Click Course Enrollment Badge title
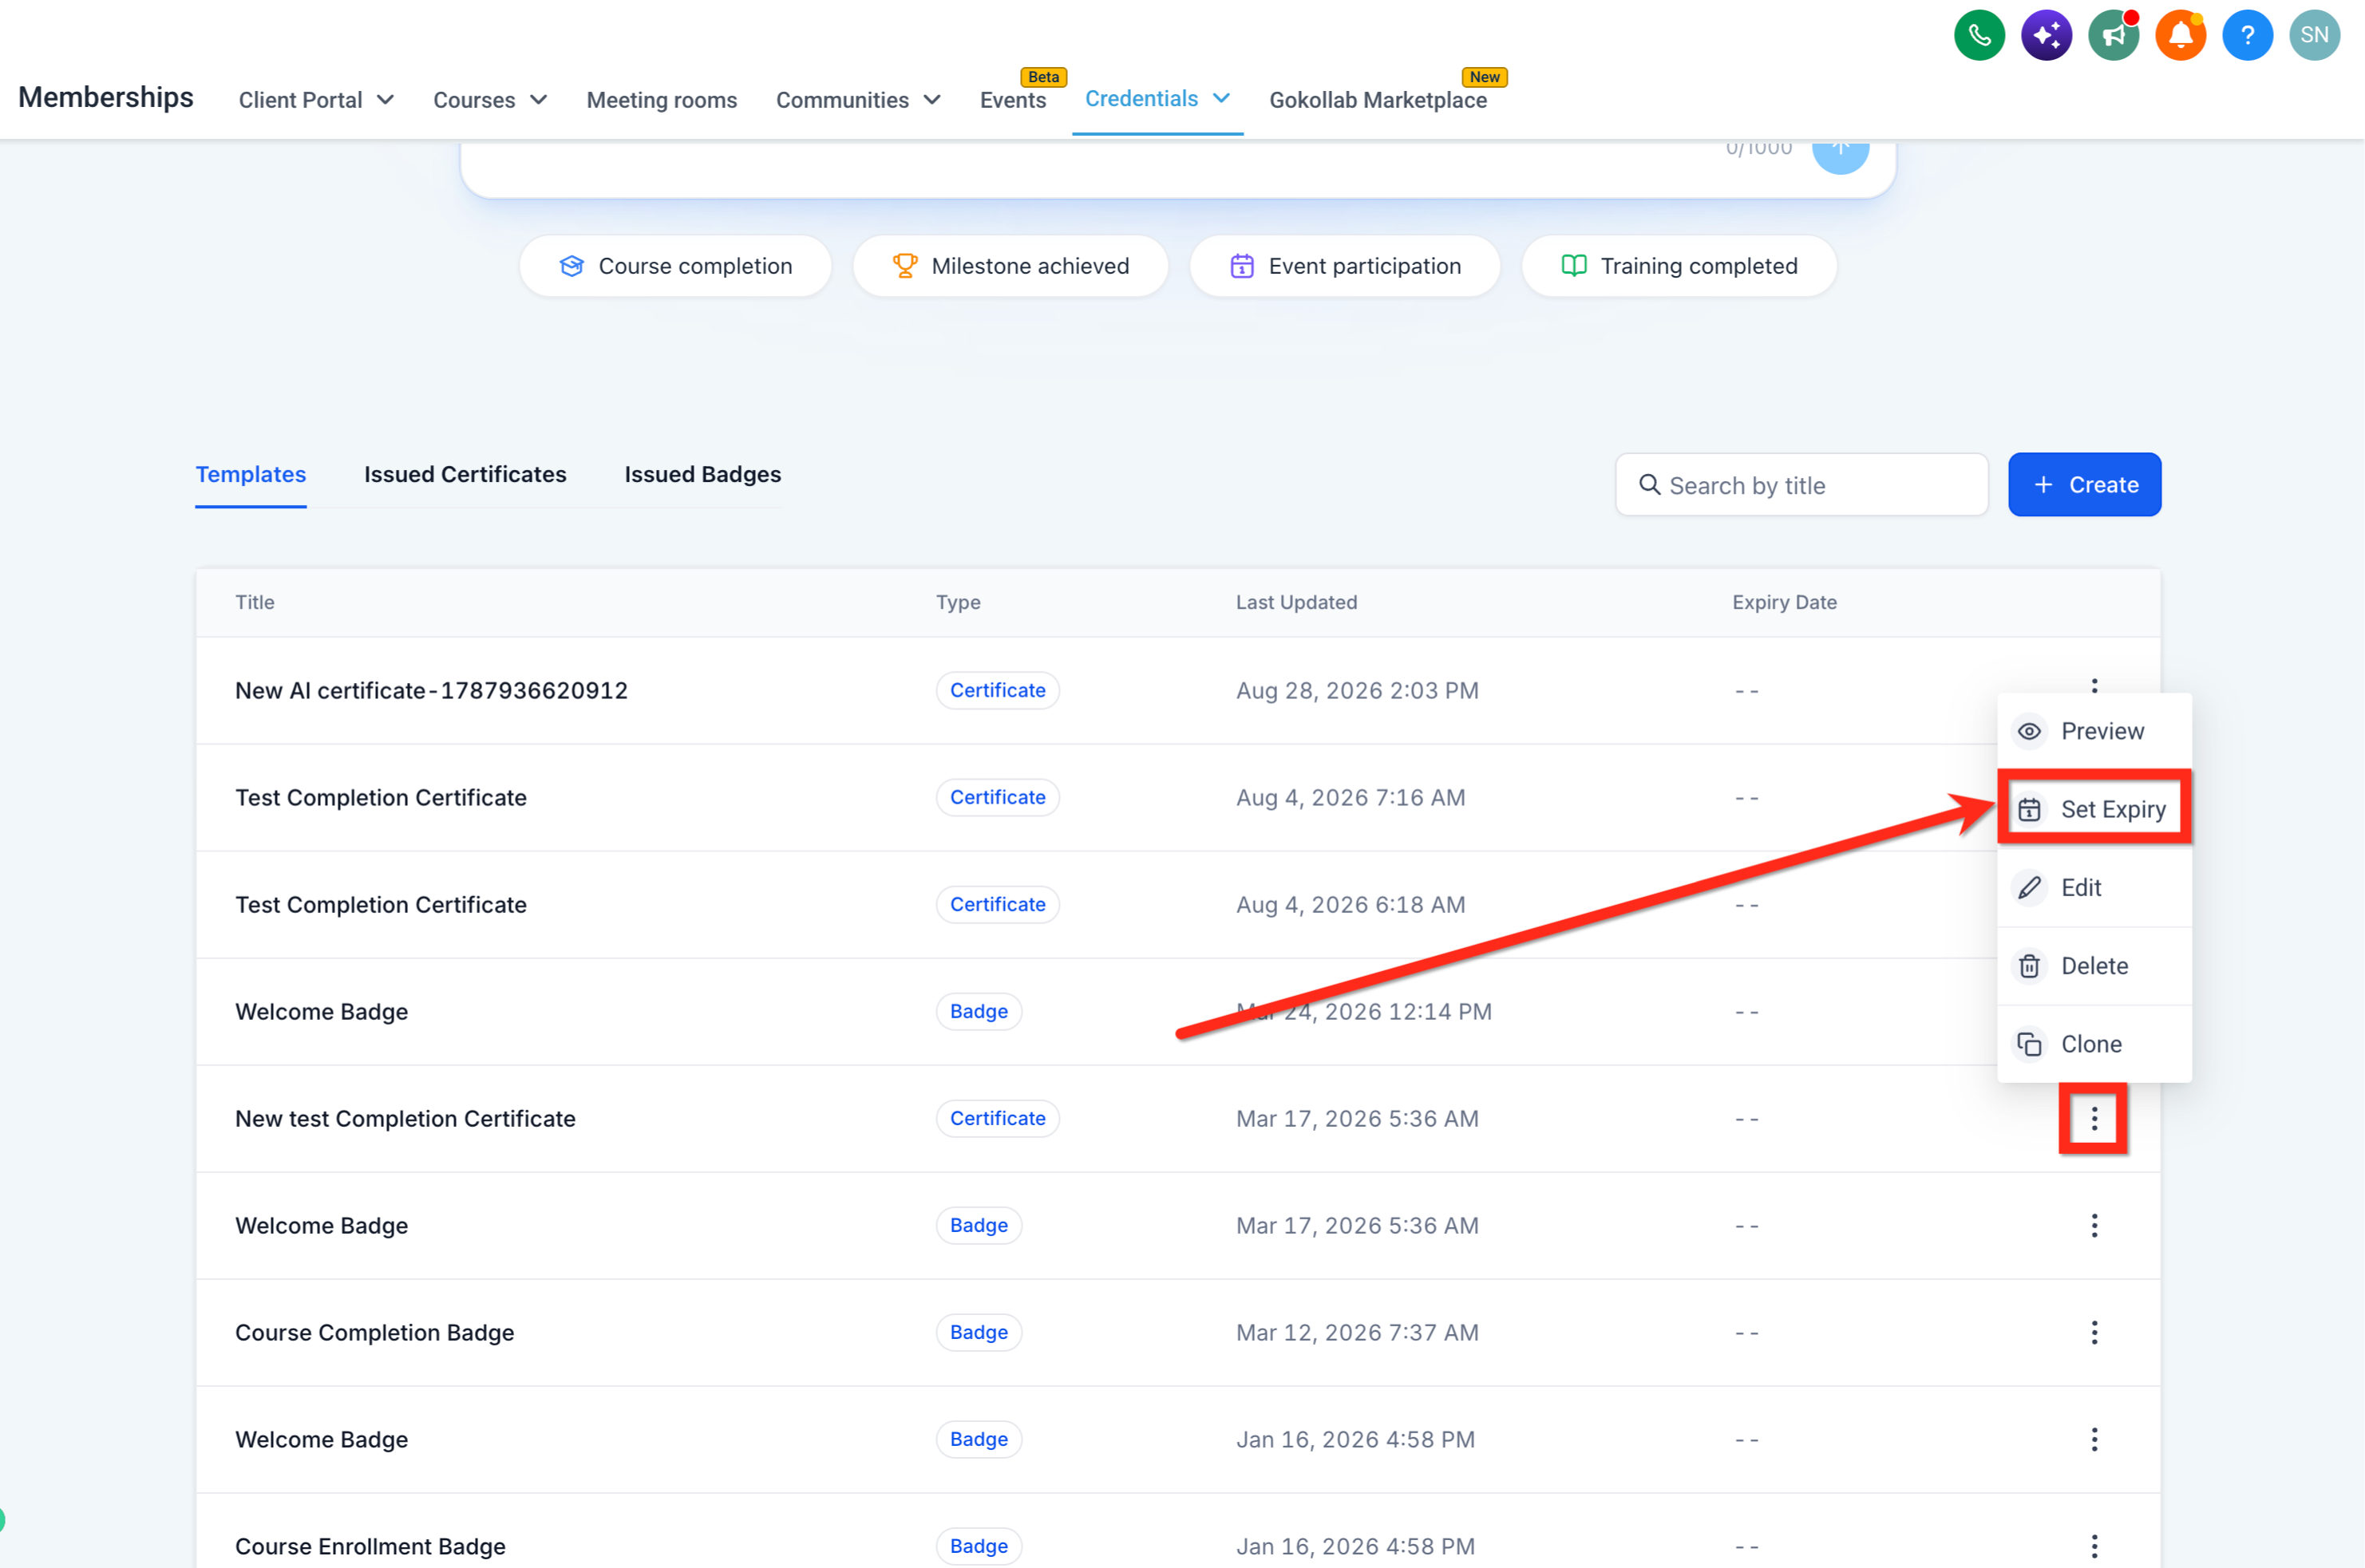Image resolution: width=2365 pixels, height=1568 pixels. coord(370,1547)
